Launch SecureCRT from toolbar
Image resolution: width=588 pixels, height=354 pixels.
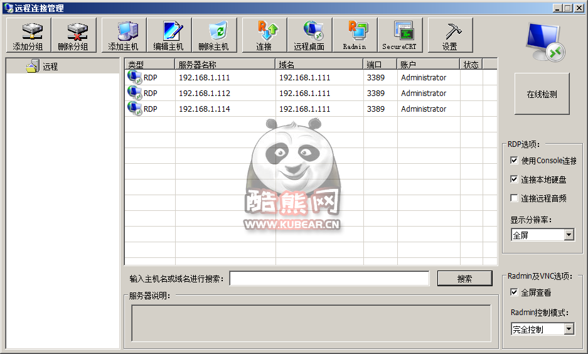pos(400,35)
